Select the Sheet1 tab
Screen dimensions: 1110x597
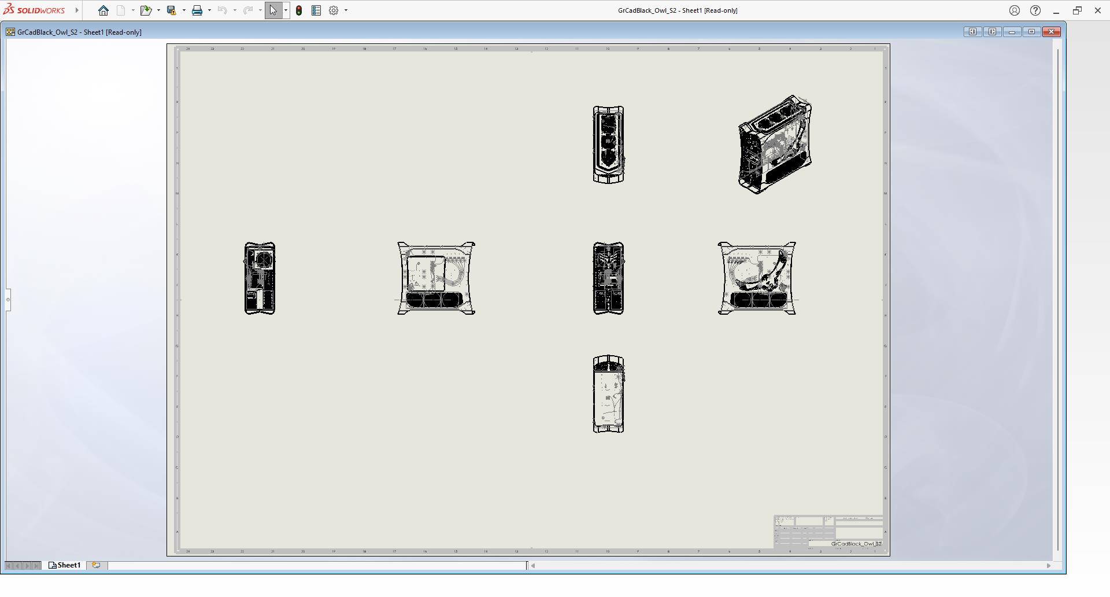(x=65, y=565)
